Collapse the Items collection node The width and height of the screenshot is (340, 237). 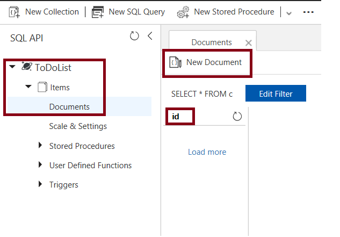[x=28, y=87]
